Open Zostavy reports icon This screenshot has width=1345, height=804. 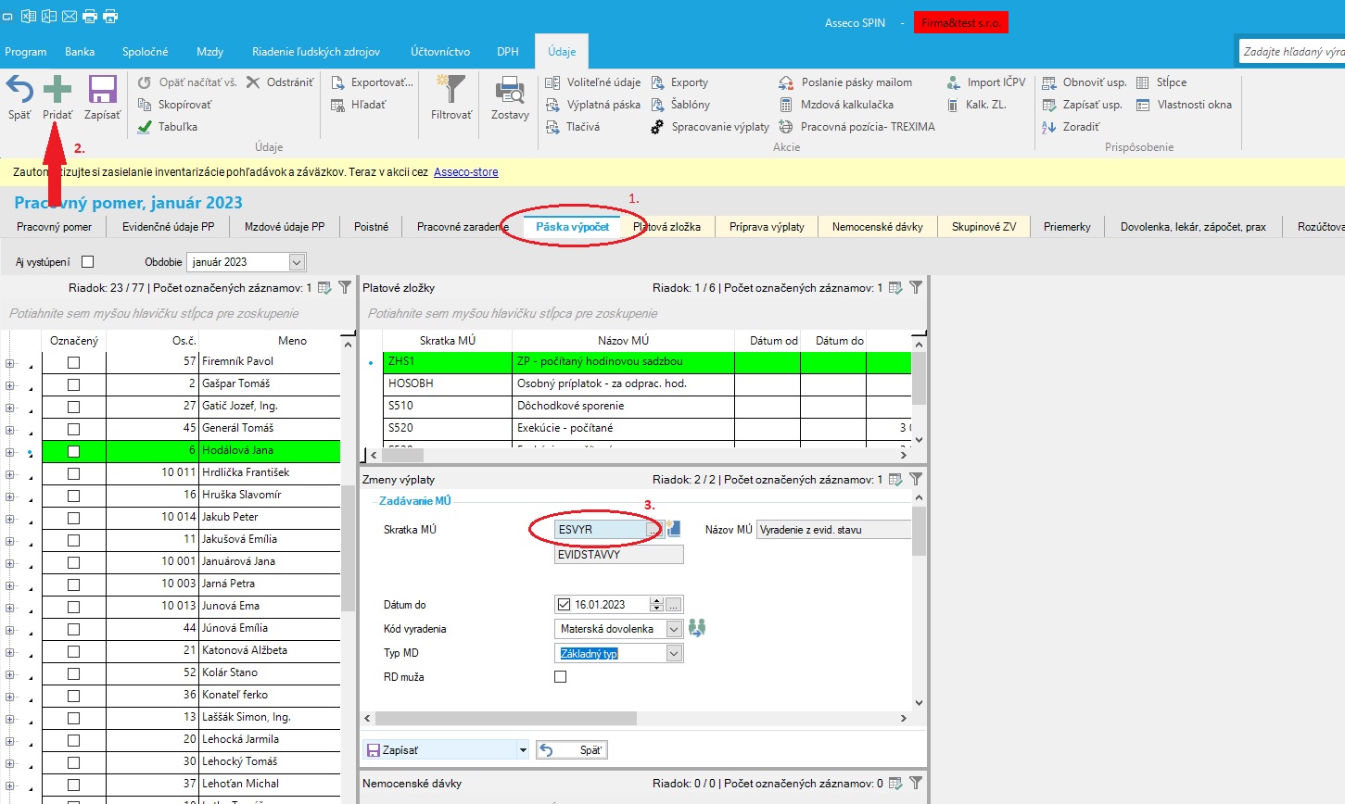(510, 90)
